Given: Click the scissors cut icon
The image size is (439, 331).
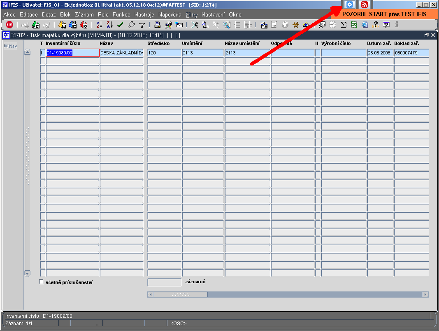Looking at the screenshot, I should click(195, 25).
